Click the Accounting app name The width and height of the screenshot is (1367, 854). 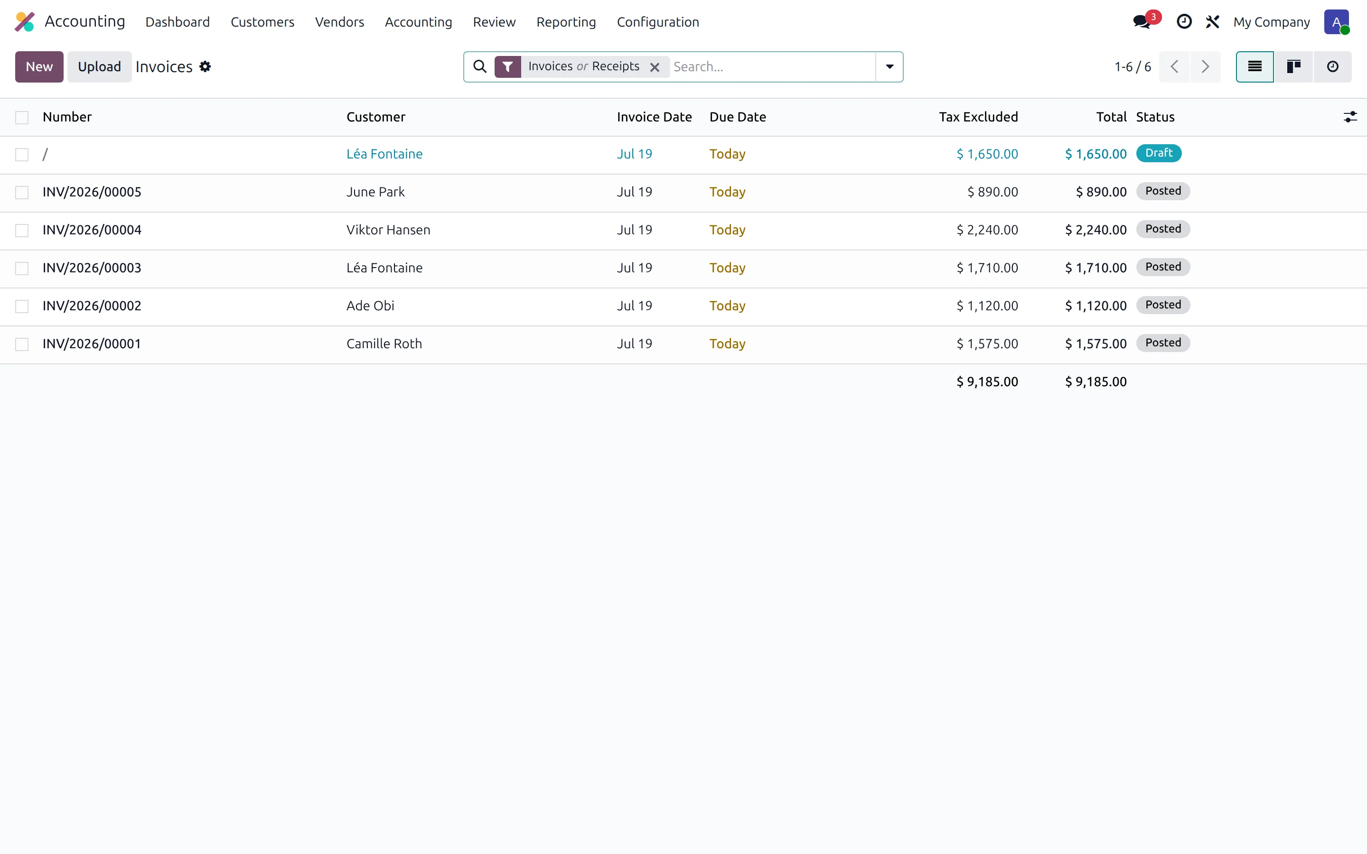coord(85,21)
